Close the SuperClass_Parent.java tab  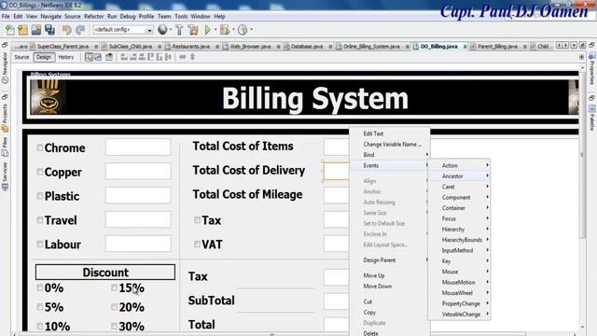(96, 47)
